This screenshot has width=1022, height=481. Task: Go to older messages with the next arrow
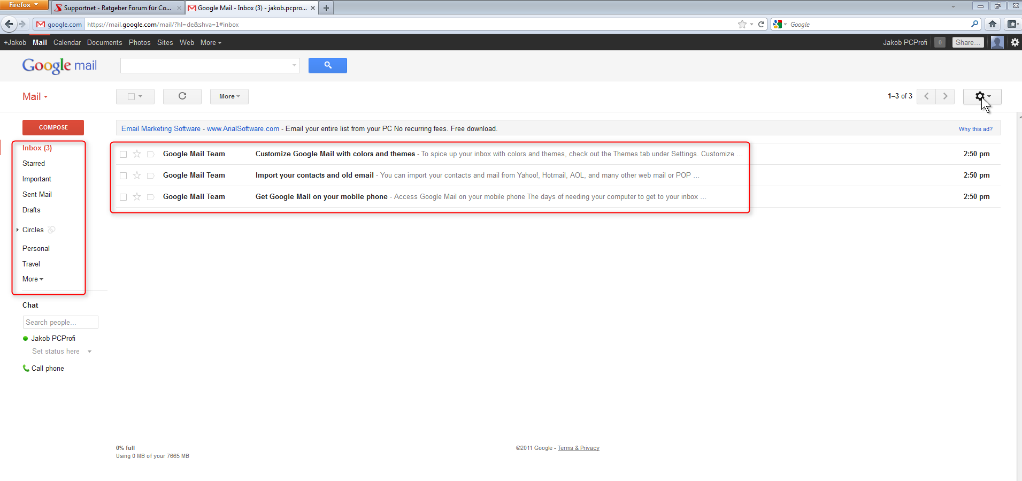pos(945,96)
